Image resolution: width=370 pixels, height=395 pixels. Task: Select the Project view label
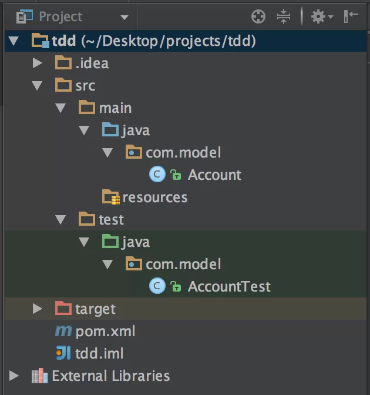coord(60,17)
